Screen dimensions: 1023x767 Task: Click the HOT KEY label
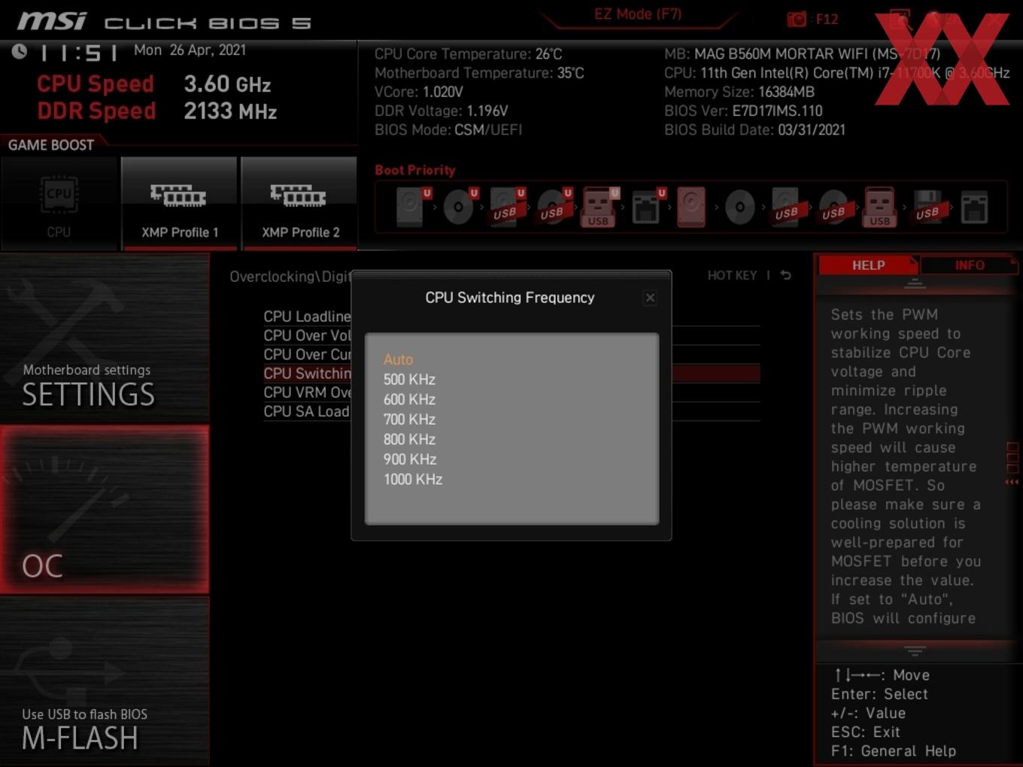click(732, 275)
